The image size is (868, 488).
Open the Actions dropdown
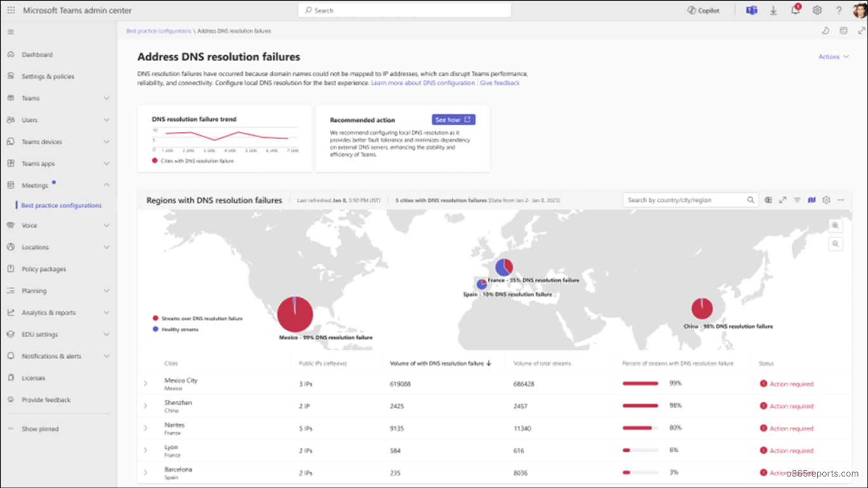(x=833, y=56)
